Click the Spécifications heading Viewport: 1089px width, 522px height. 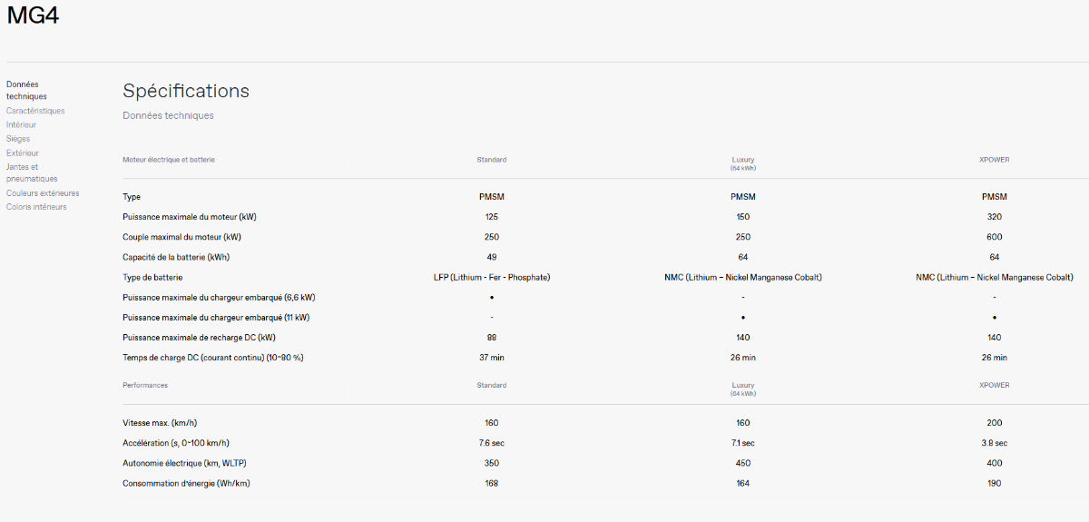[x=186, y=91]
